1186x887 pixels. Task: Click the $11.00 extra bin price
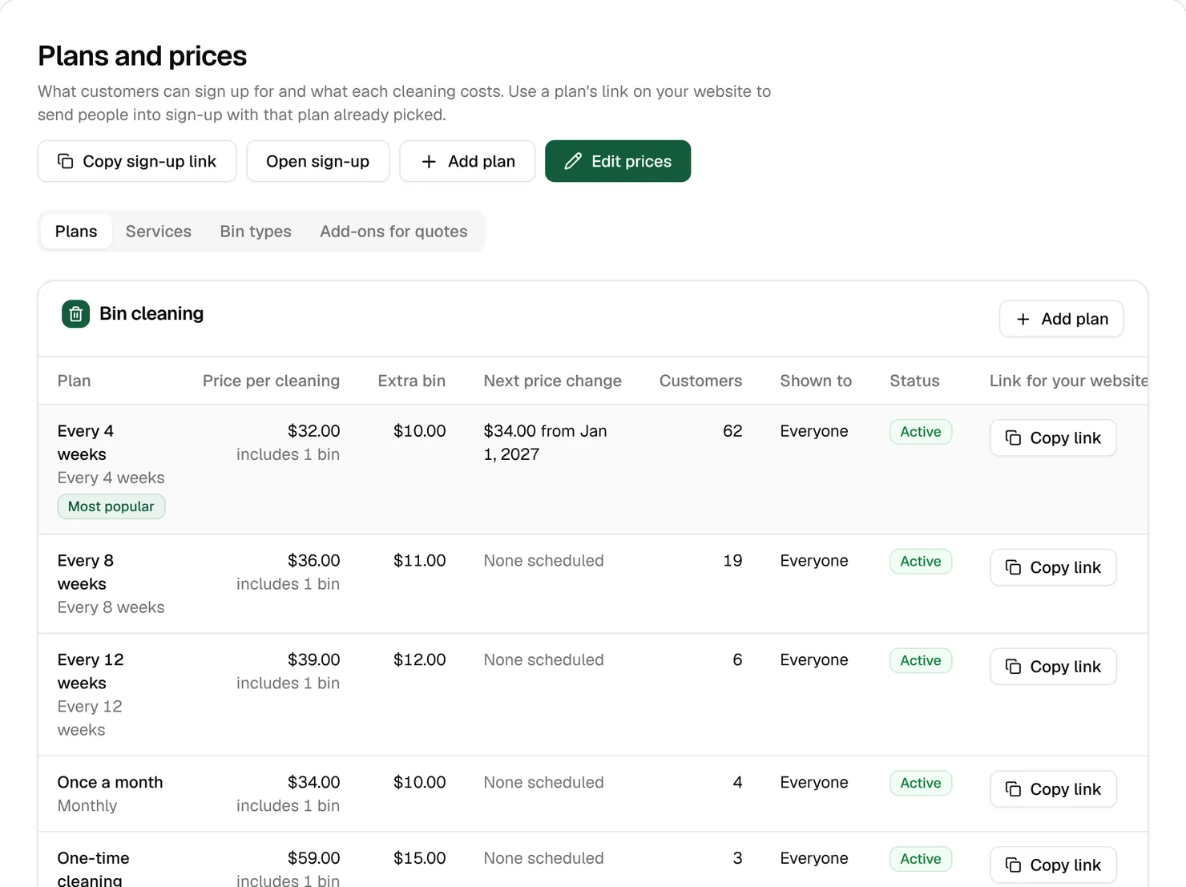pos(419,561)
